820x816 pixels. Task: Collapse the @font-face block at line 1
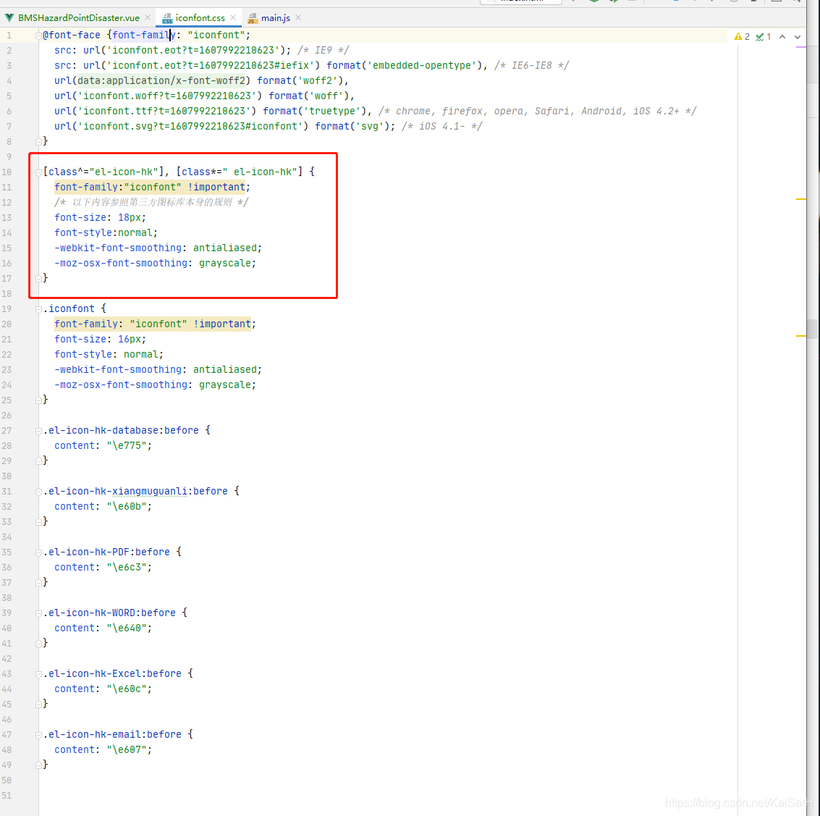[38, 35]
